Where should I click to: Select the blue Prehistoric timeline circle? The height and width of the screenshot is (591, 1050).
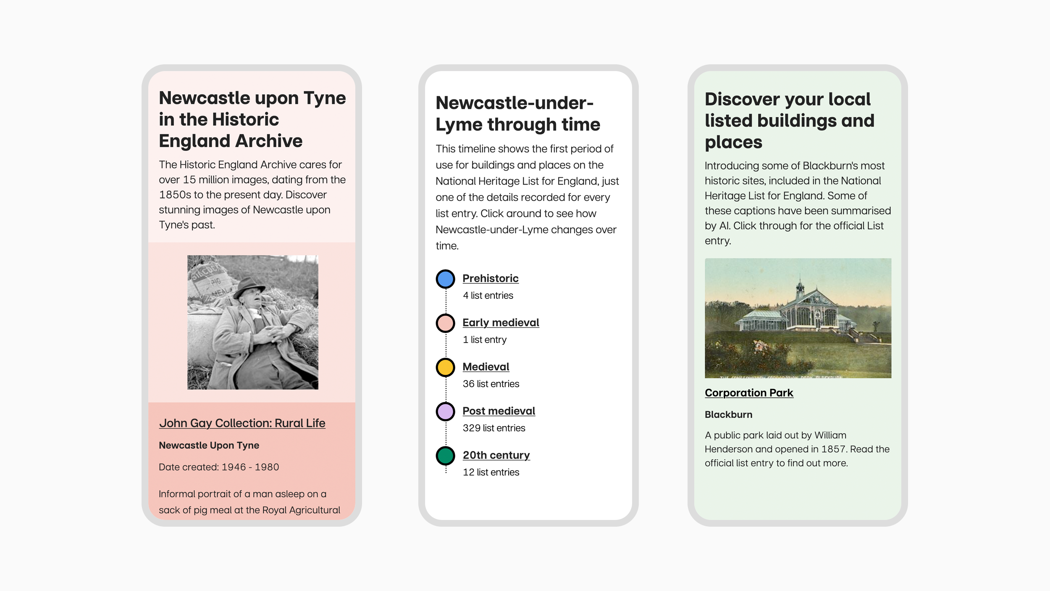point(445,278)
